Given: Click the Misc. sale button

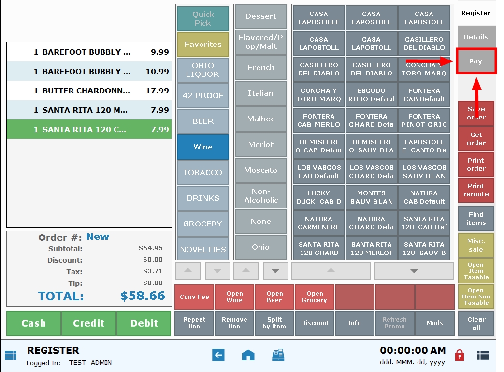Looking at the screenshot, I should pos(476,245).
